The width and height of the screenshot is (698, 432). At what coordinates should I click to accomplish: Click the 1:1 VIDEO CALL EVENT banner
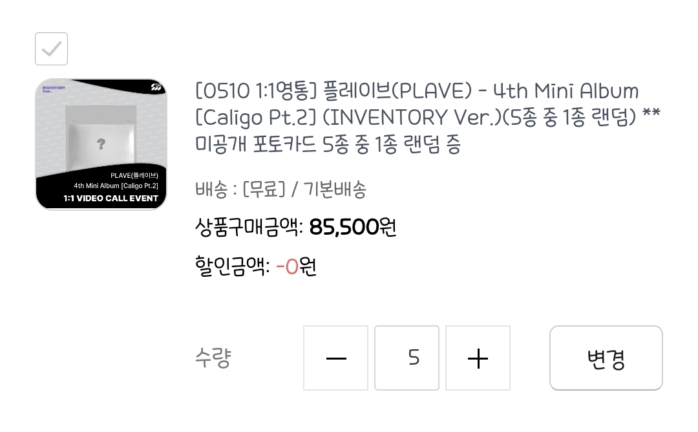(111, 199)
